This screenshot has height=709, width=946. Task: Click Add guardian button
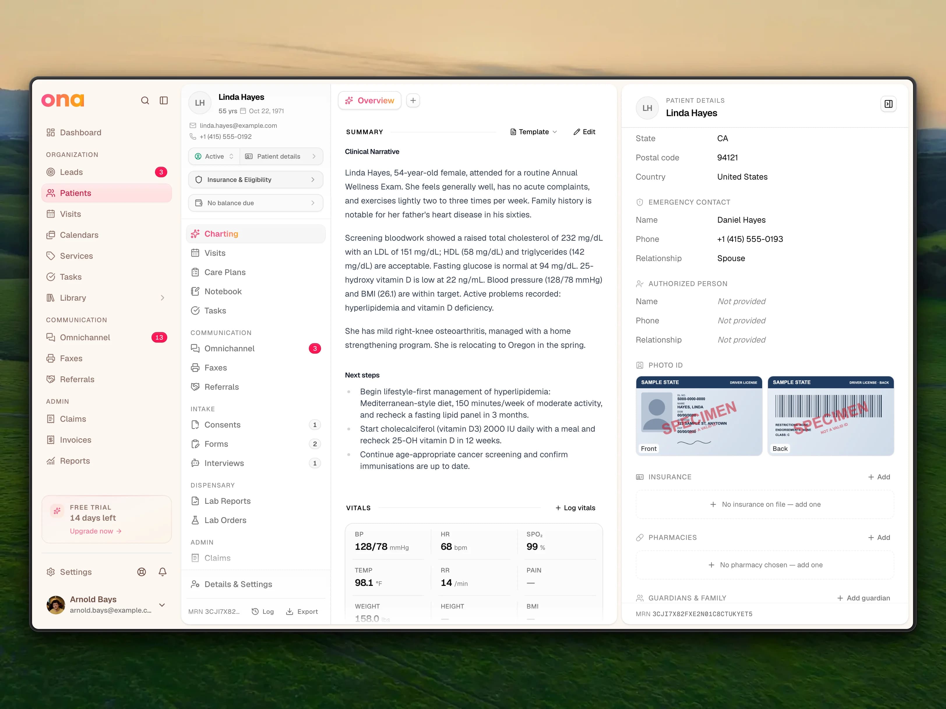pos(864,598)
